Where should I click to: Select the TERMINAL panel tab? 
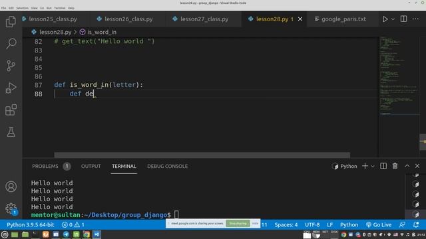tap(124, 166)
